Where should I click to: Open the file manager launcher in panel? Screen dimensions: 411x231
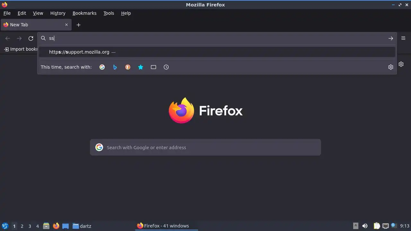coord(46,226)
